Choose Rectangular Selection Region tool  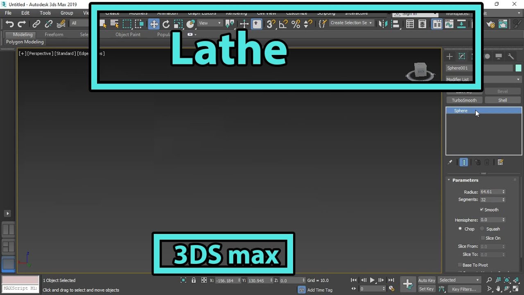127,24
